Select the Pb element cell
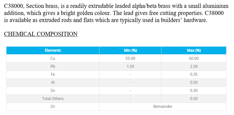Screen dimensions: 234x115 [x=53, y=66]
